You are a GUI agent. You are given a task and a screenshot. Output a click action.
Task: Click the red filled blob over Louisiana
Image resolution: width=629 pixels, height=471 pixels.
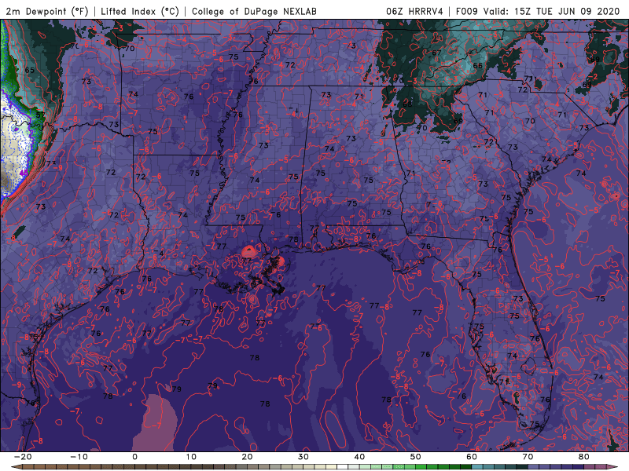pos(249,251)
